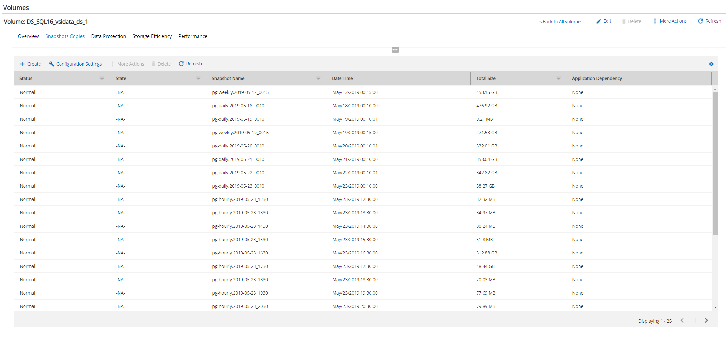Viewport: 726px width, 344px height.
Task: Open Configuration Settings wrench icon
Action: (52, 64)
